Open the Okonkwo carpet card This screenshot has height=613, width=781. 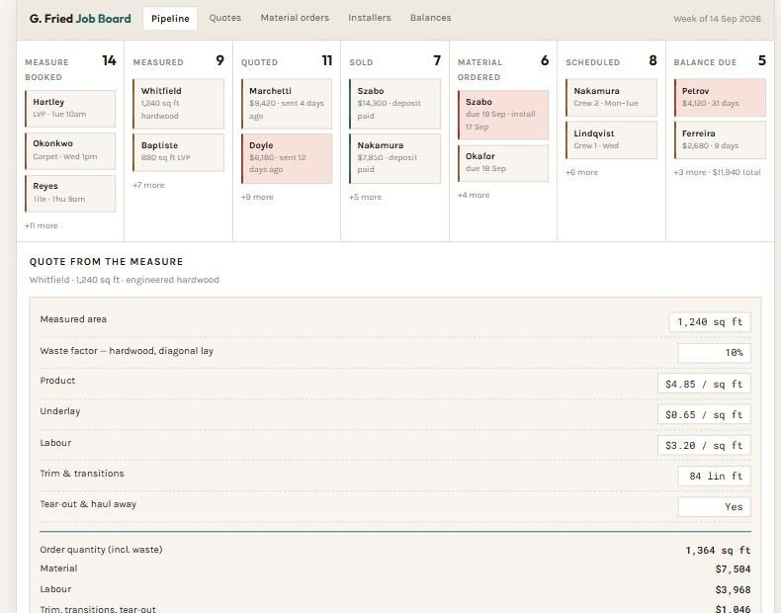click(70, 150)
